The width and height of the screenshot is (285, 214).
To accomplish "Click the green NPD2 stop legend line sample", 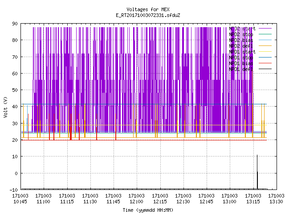I will (265, 34).
